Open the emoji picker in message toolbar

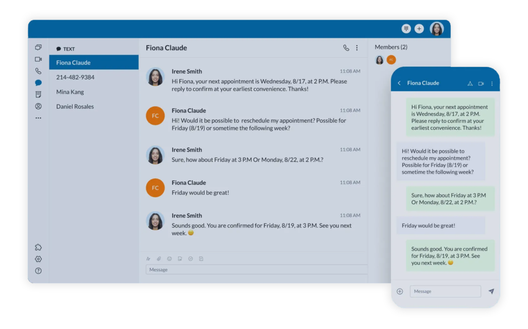click(169, 259)
